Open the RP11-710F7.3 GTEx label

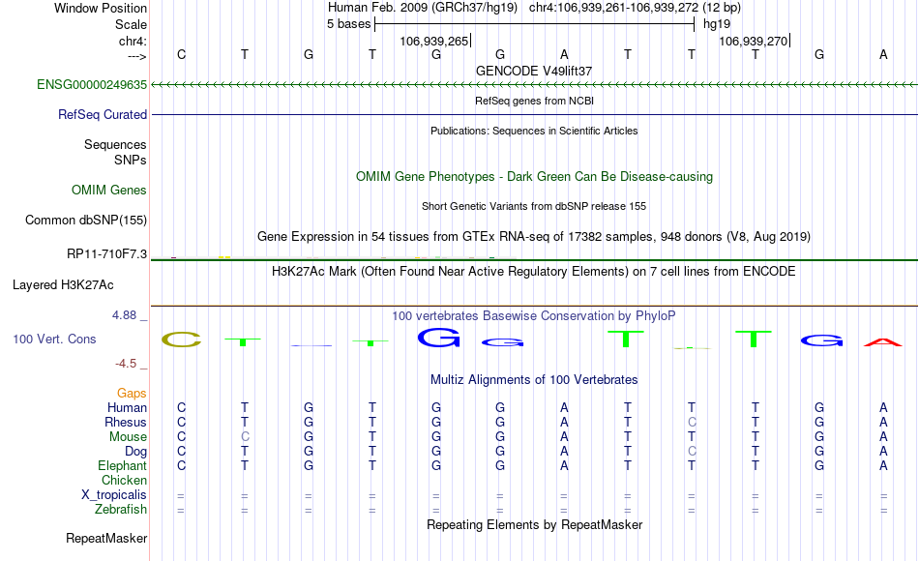click(x=106, y=253)
